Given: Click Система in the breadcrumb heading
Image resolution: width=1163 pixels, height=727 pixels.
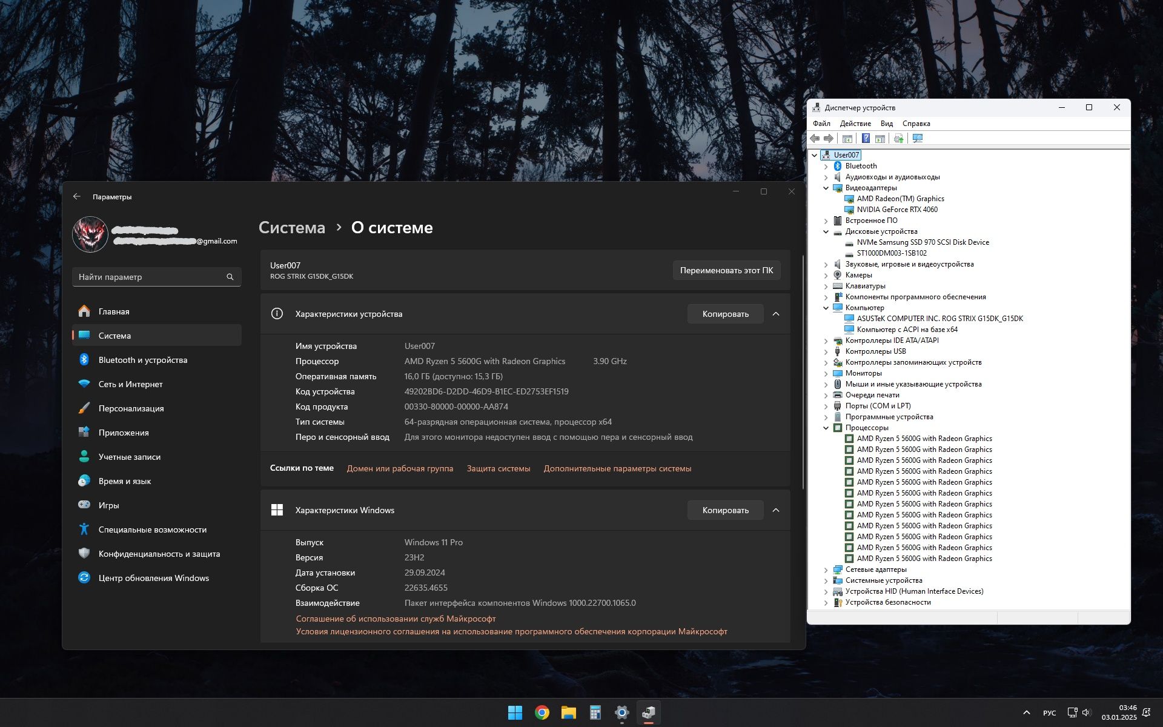Looking at the screenshot, I should tap(292, 228).
